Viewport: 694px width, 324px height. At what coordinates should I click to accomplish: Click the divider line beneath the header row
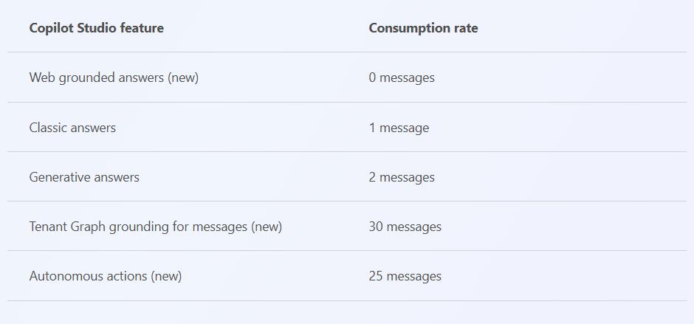click(347, 52)
